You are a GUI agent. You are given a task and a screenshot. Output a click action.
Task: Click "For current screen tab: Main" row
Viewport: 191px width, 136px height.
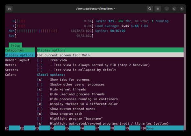(x=110, y=55)
